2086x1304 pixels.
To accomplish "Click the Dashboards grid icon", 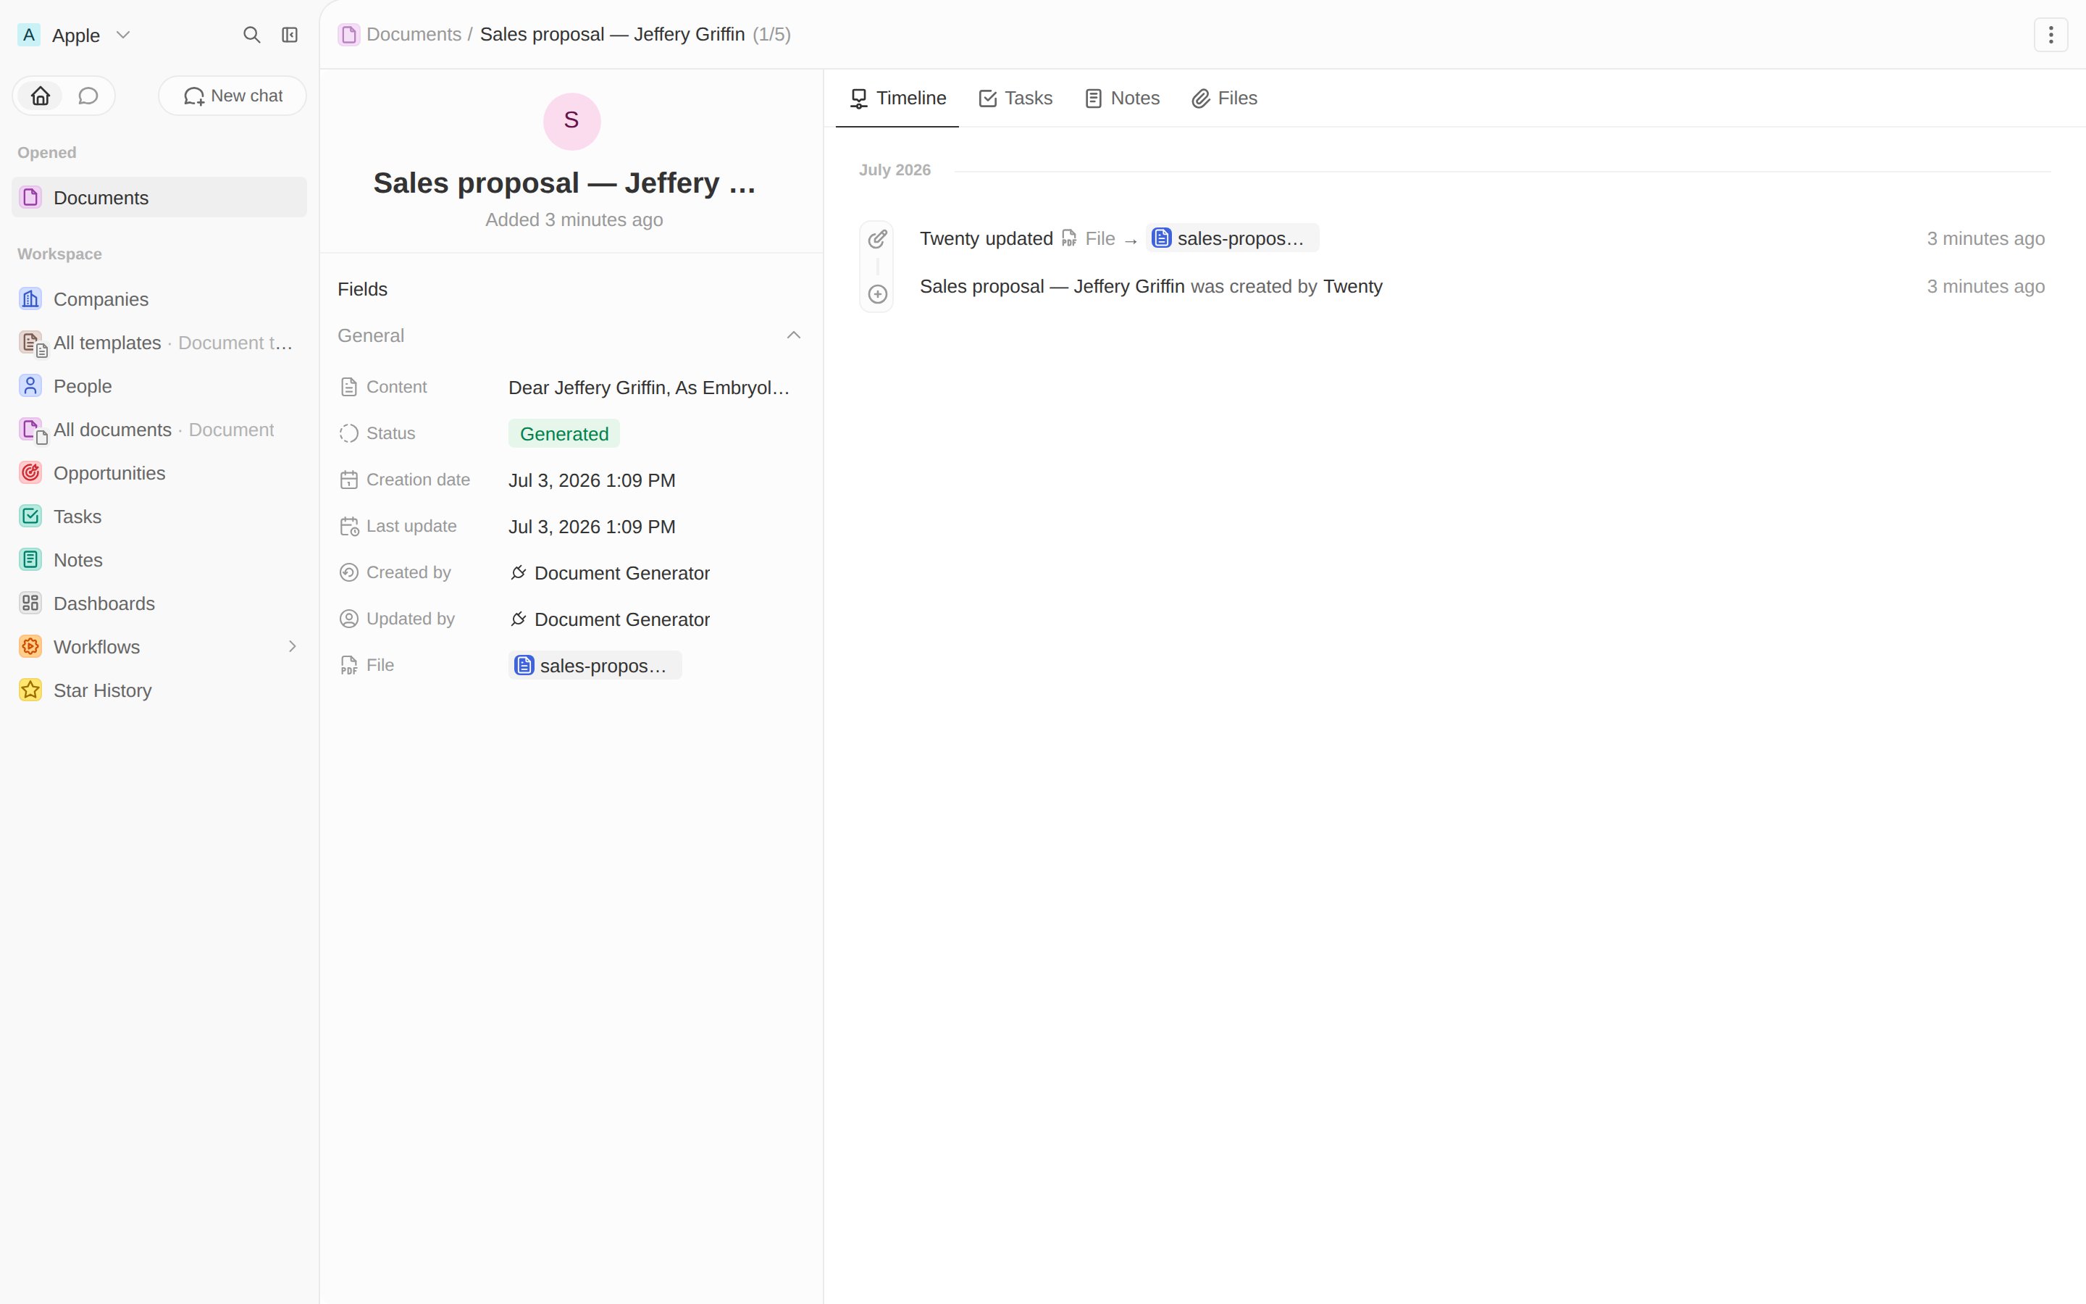I will point(30,603).
